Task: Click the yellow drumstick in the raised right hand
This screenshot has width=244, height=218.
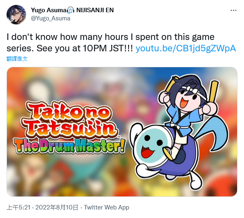Action: [214, 91]
